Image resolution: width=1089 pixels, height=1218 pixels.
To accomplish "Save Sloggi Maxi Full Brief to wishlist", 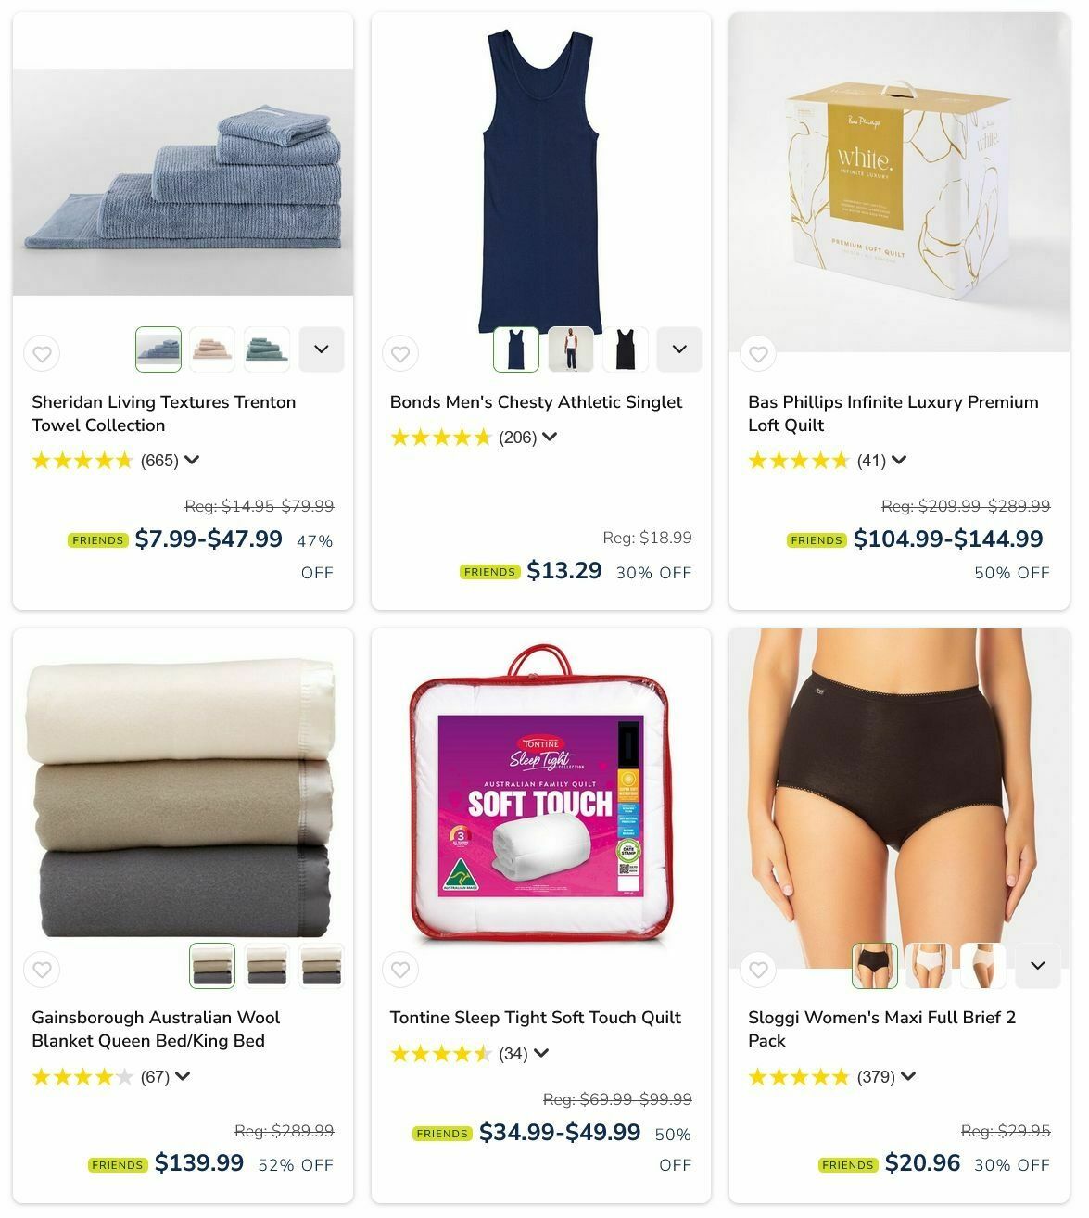I will [x=758, y=970].
